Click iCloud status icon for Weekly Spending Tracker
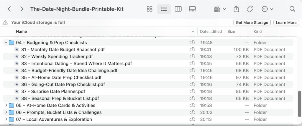Screen dimensions: 302x126 tap(192, 56)
